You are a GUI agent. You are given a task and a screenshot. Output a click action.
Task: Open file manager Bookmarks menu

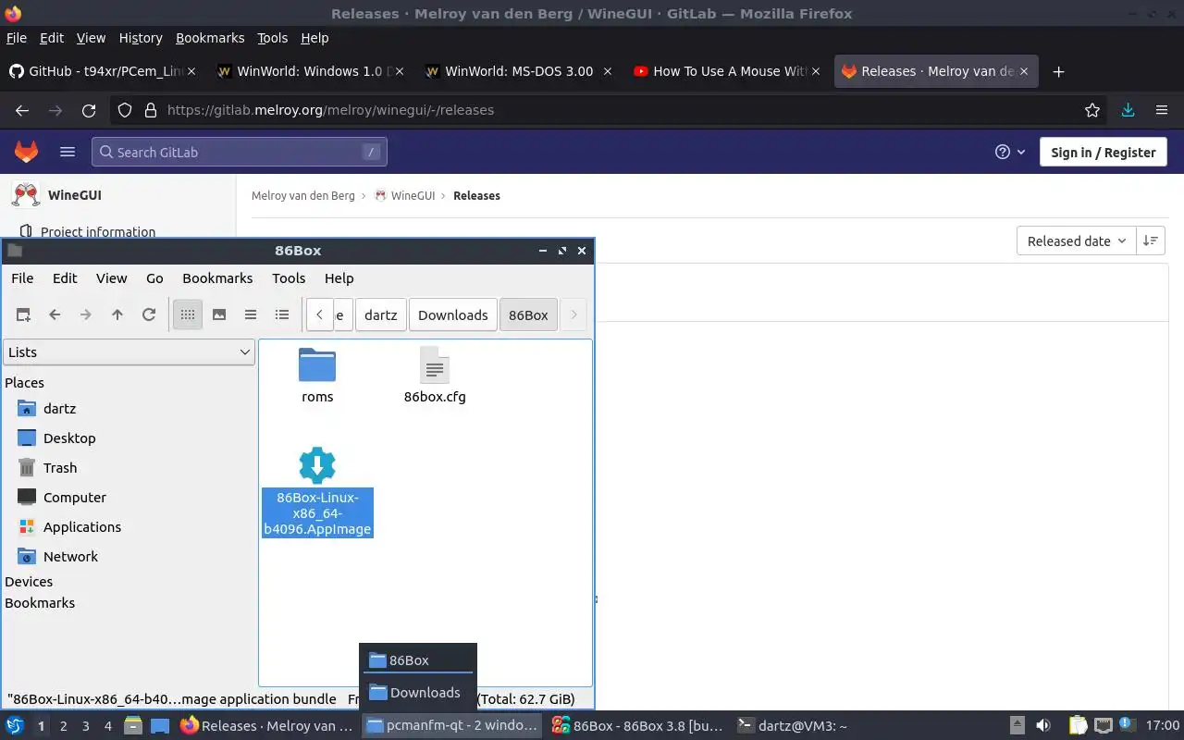217,277
